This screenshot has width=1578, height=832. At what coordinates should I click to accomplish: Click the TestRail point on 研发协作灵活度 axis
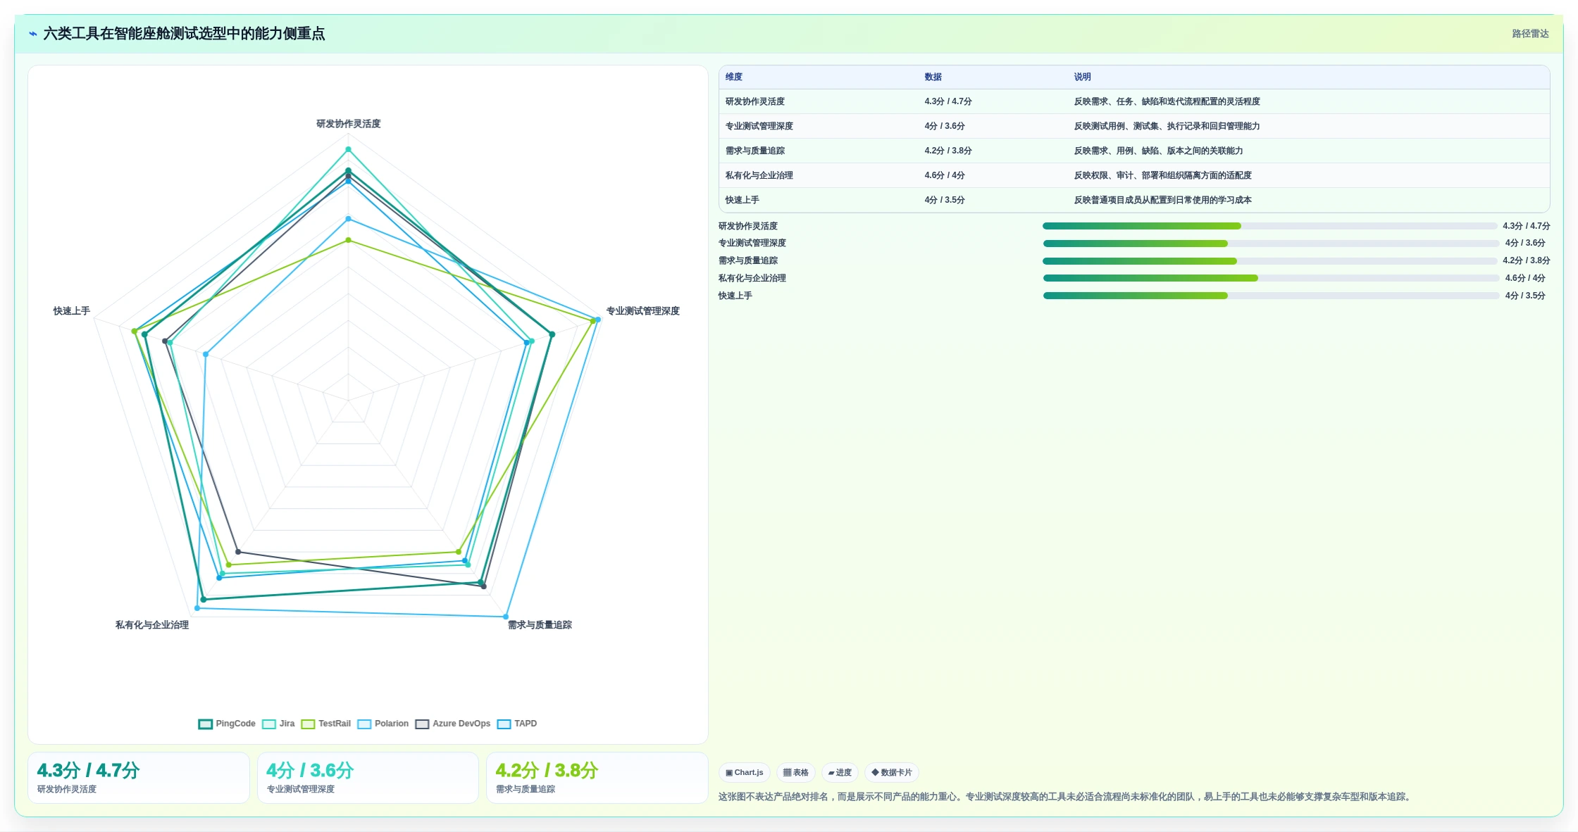click(348, 240)
